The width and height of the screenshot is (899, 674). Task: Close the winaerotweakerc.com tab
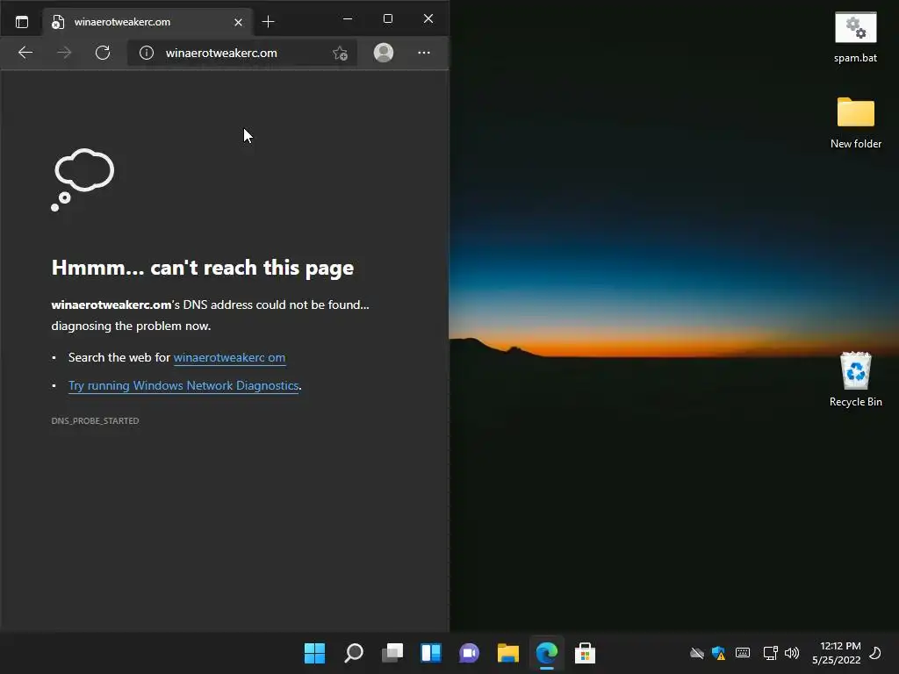point(238,22)
